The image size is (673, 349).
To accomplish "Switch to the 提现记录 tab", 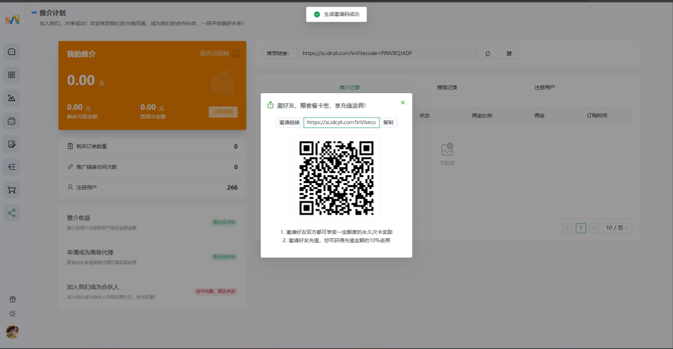I will [447, 87].
